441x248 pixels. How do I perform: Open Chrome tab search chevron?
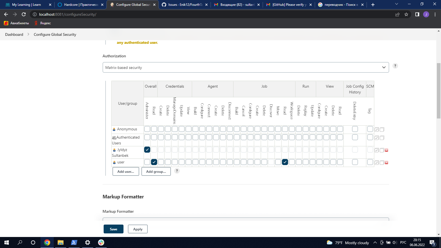click(397, 4)
